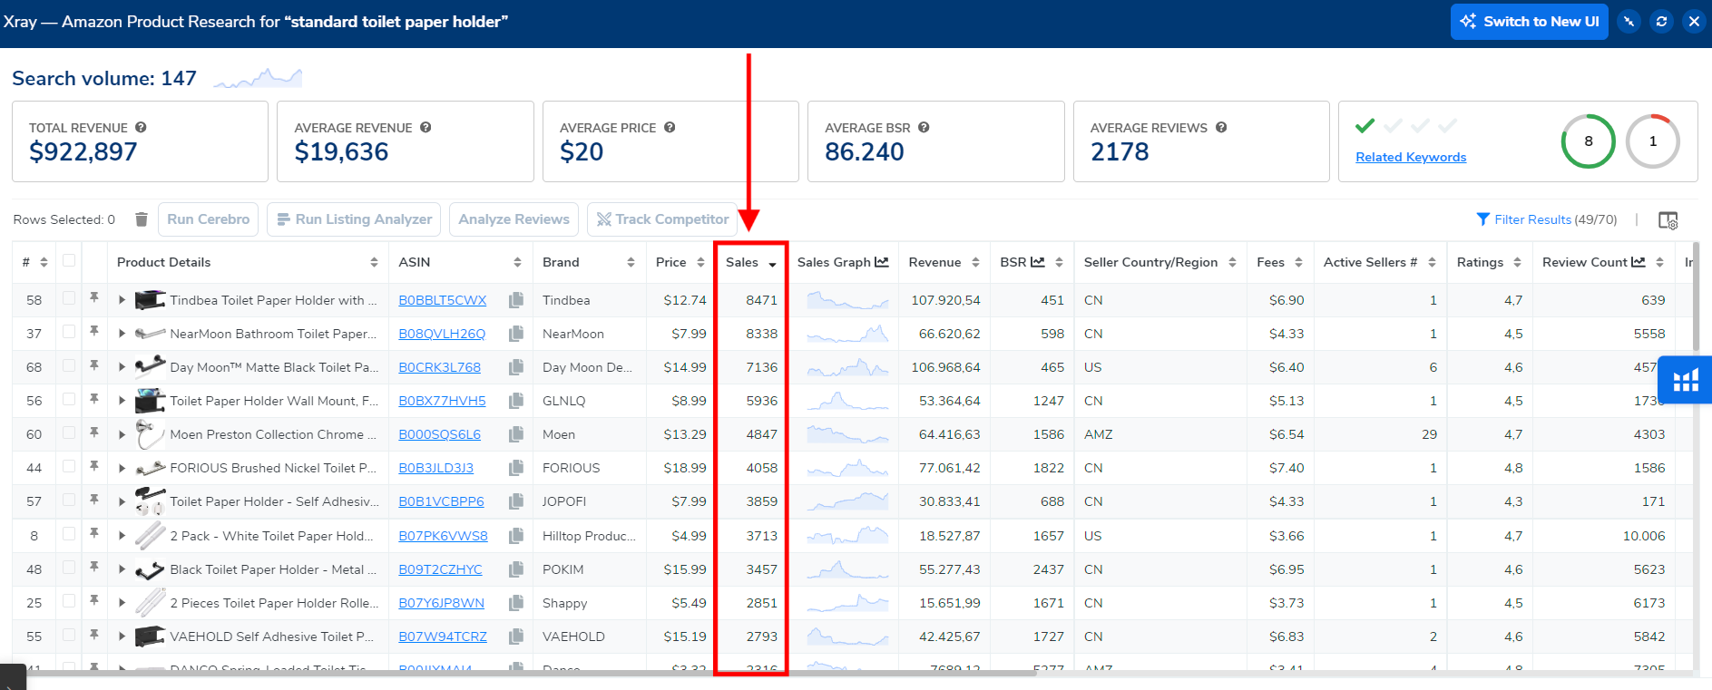The width and height of the screenshot is (1712, 690).
Task: Copy ASIN B0BX77HVH5 with copy icon
Action: tap(516, 401)
